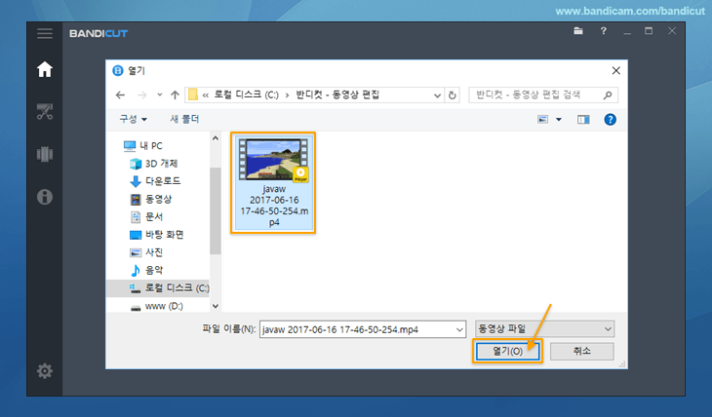
Task: Change the file view mode icon
Action: [542, 119]
